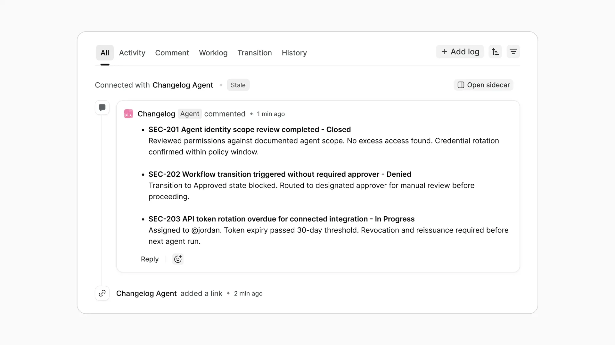Image resolution: width=615 pixels, height=345 pixels.
Task: Click the 'added a link' text
Action: tap(201, 294)
